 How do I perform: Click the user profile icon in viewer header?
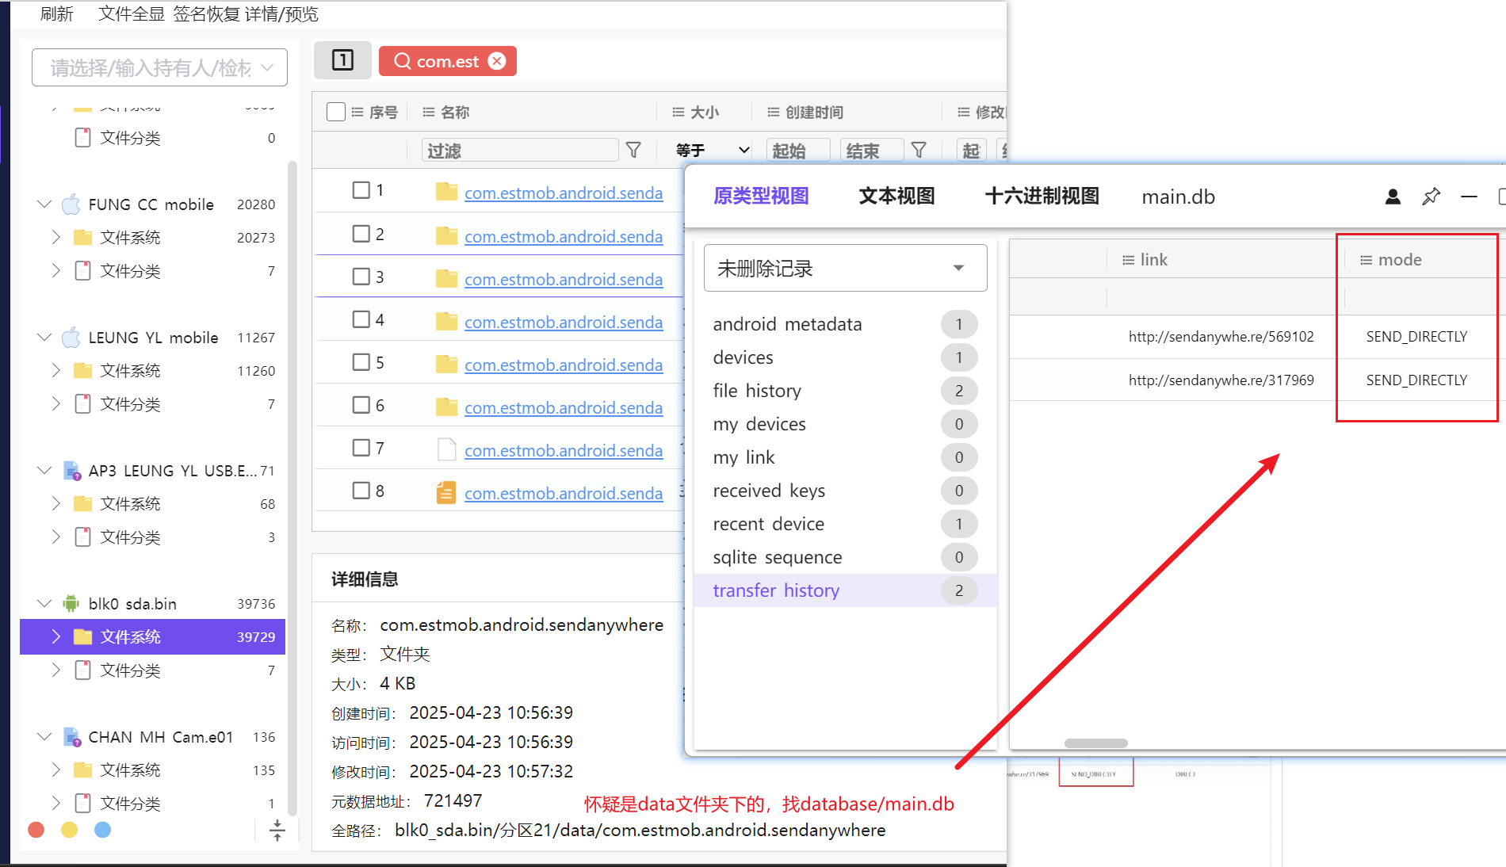1393,197
